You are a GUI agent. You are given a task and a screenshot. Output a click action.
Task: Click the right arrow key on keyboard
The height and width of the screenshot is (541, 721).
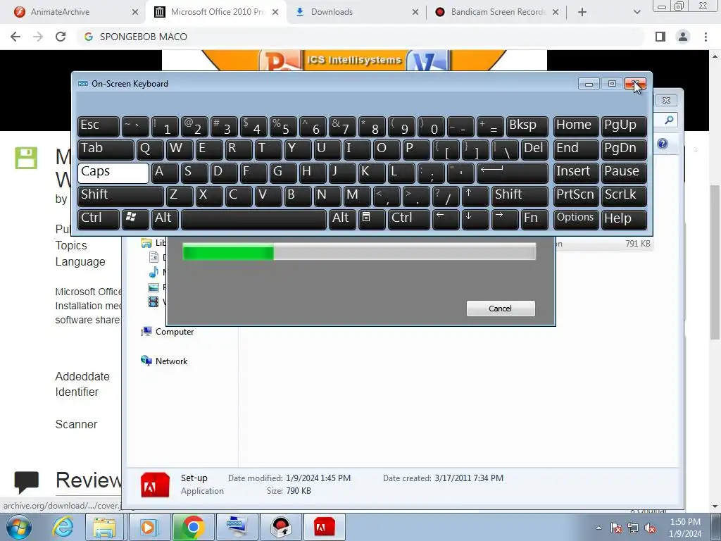pos(504,219)
